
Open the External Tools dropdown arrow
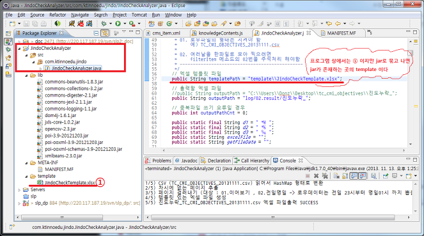coord(139,24)
